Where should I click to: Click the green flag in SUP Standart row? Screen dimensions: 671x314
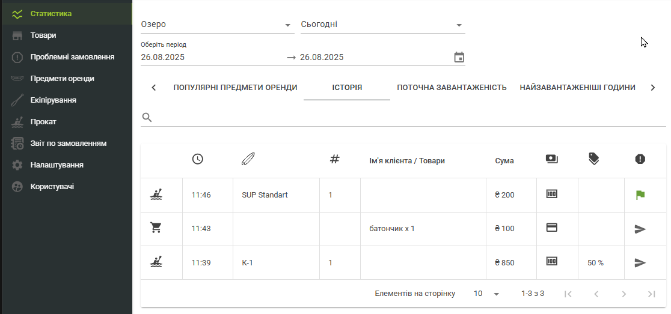(x=640, y=195)
